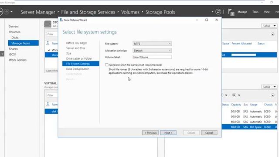Screen dimensions: 279x157
Task: Click File and Storage Services breadcrumb
Action: click(x=88, y=12)
